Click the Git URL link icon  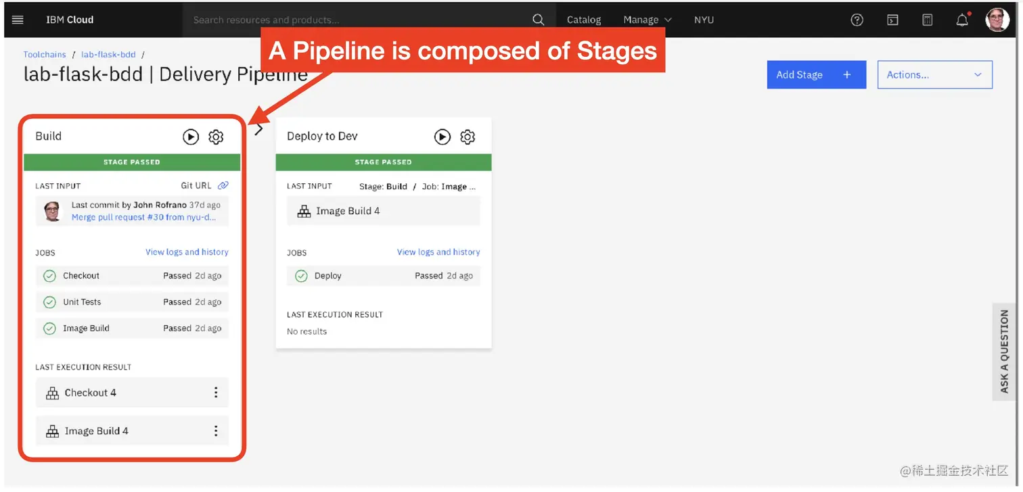click(x=223, y=185)
